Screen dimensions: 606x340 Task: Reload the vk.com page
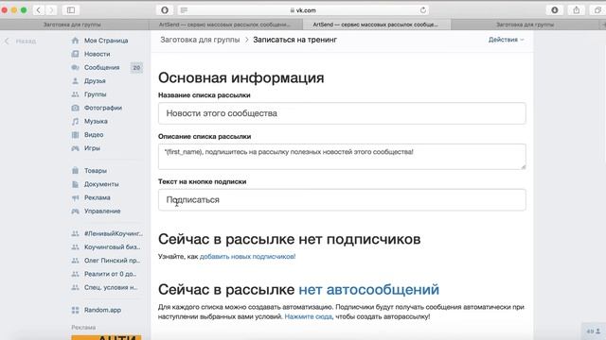(x=423, y=10)
